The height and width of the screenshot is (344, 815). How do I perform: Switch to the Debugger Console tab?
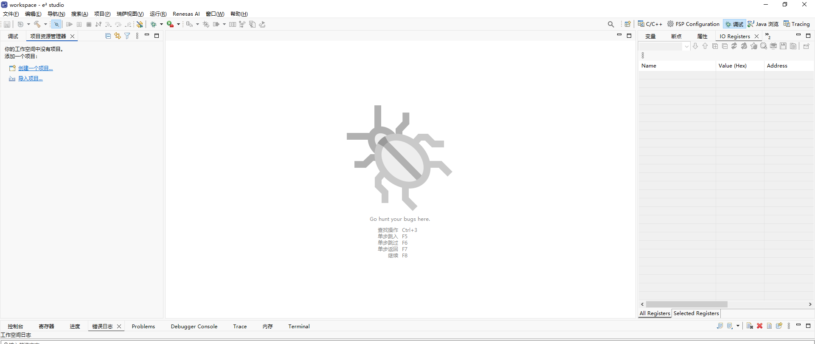coord(194,326)
